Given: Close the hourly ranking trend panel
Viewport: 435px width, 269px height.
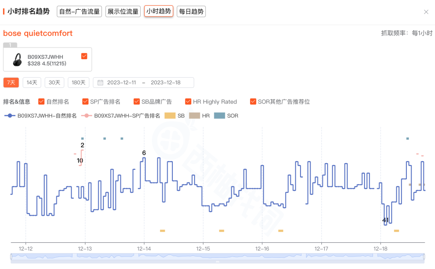Looking at the screenshot, I should (x=426, y=12).
